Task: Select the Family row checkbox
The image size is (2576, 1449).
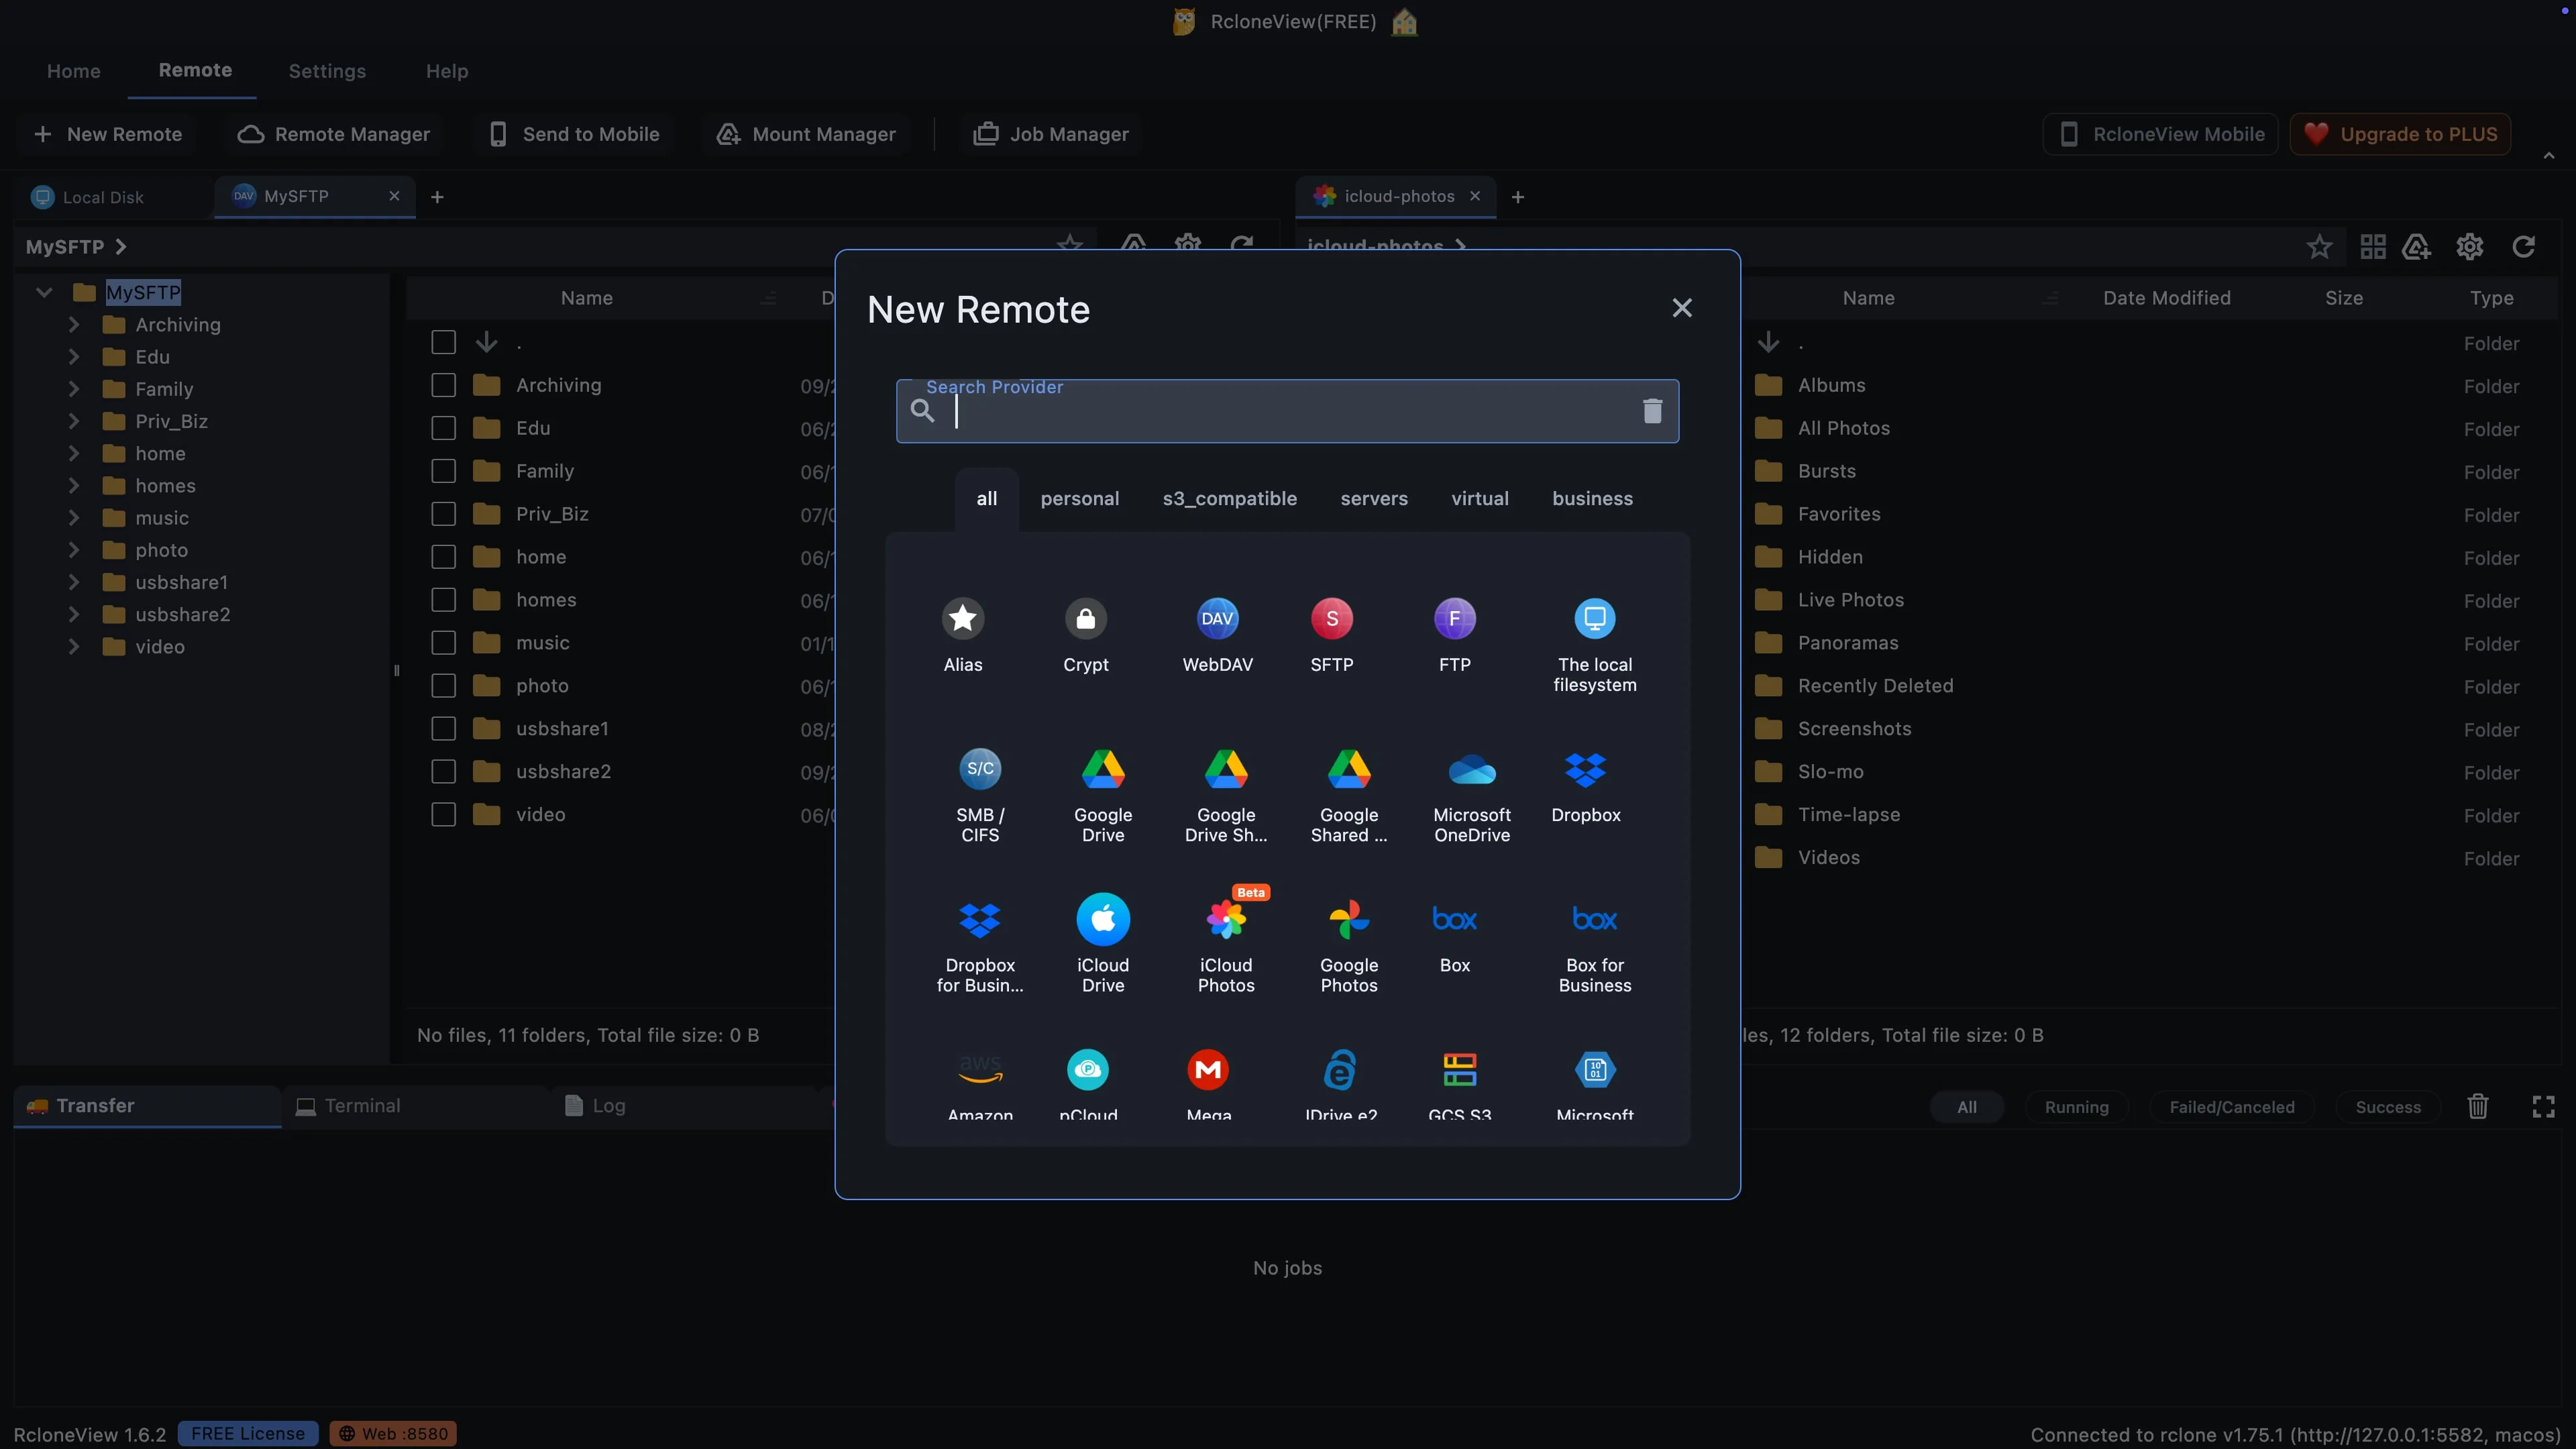Action: point(443,472)
